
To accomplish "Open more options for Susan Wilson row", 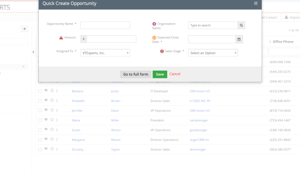I will click(x=57, y=130).
